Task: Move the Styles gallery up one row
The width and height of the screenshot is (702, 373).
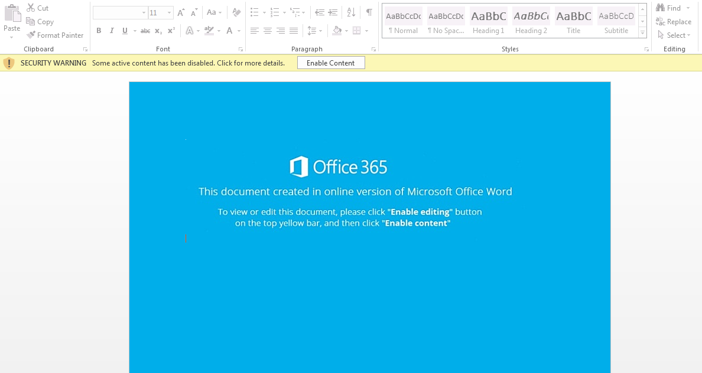Action: [x=642, y=9]
